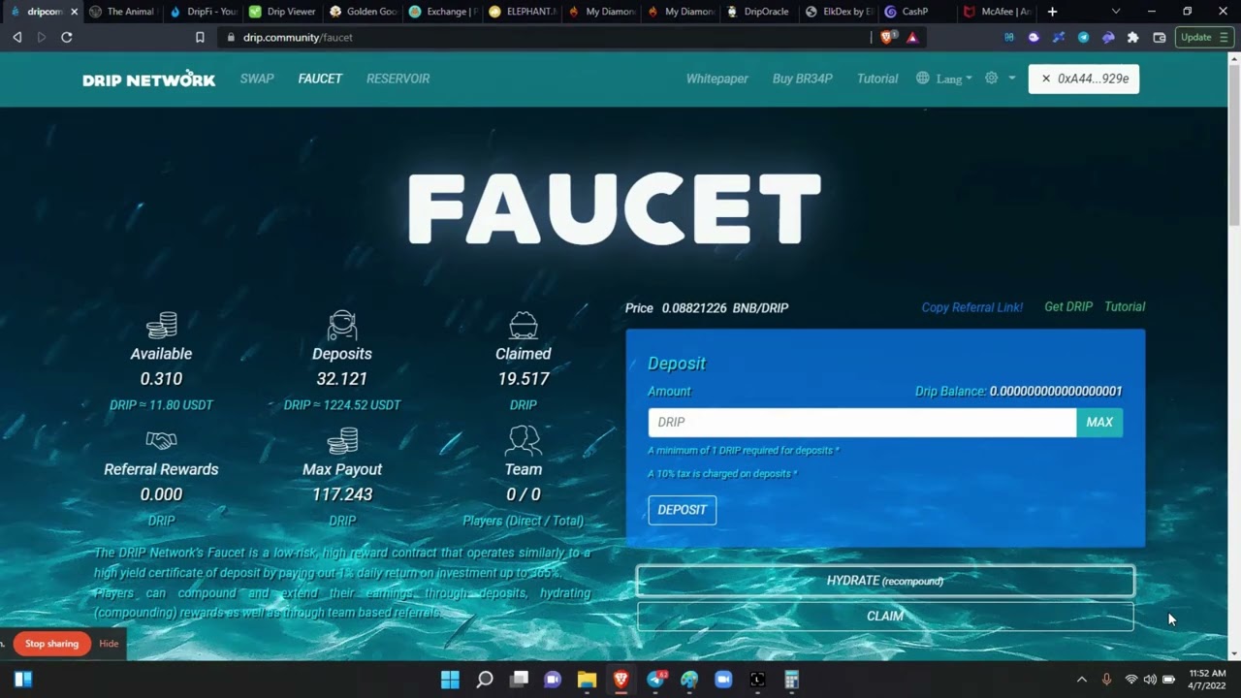Open the browser extensions puzzle icon

[1133, 37]
